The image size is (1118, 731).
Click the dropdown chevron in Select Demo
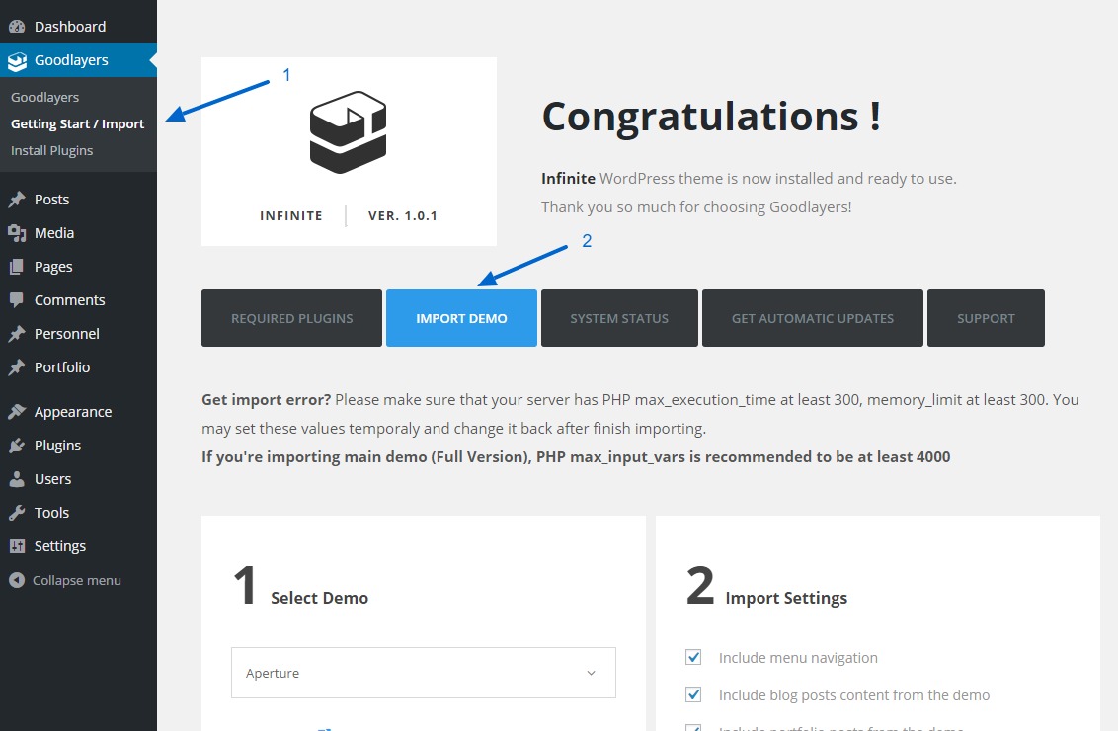point(591,673)
